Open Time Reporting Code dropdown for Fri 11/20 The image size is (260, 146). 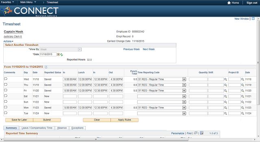point(184,91)
